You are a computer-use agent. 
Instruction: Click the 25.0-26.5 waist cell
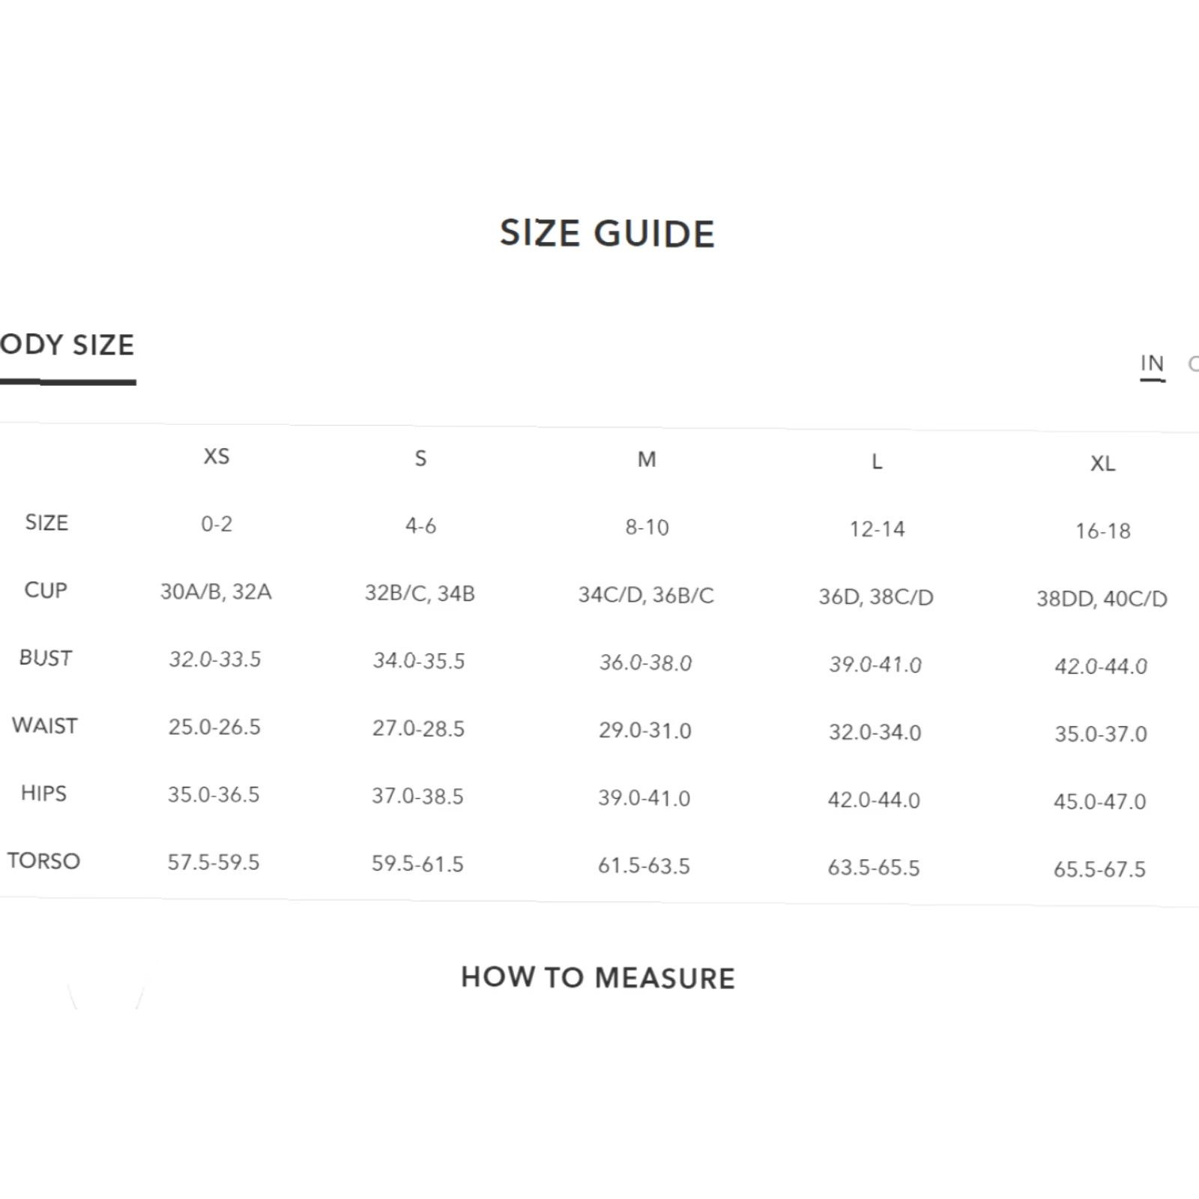[x=214, y=727]
